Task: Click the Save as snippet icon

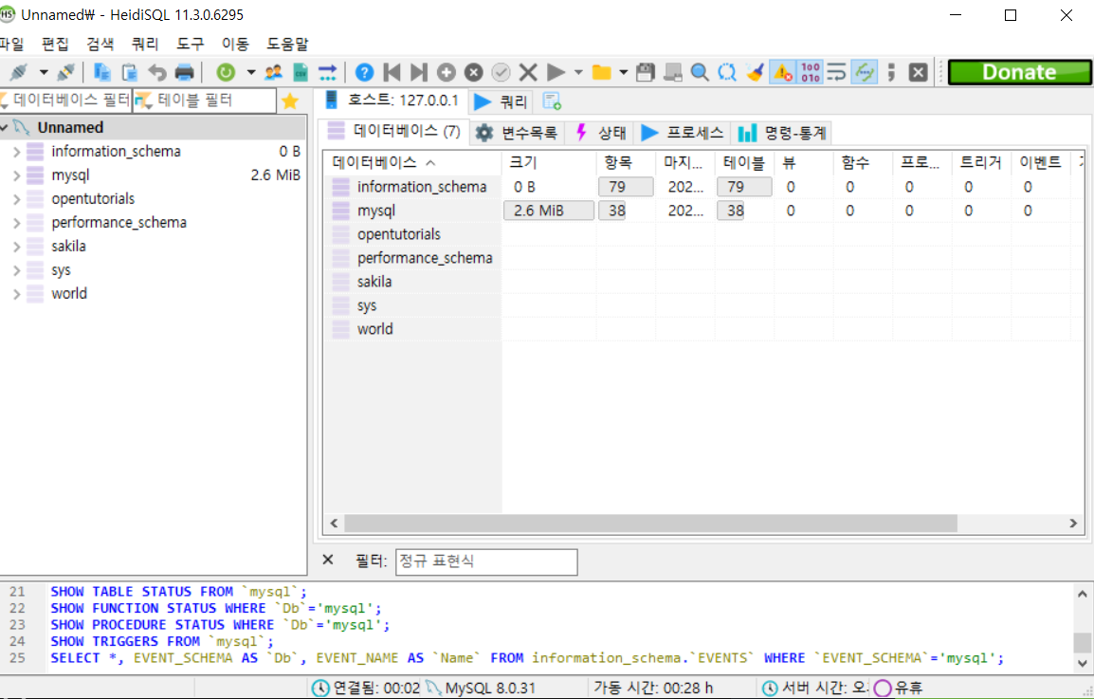Action: [x=672, y=72]
